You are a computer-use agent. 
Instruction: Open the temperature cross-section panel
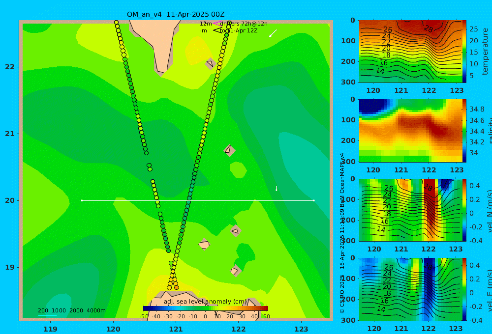[410, 52]
